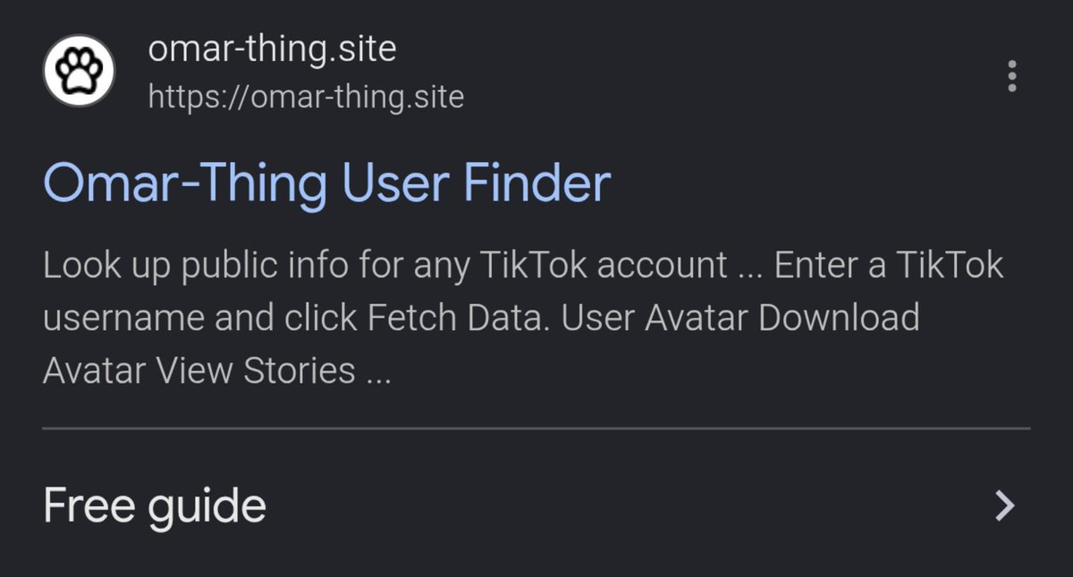Tap the paw print site favicon
The height and width of the screenshot is (577, 1073).
pyautogui.click(x=79, y=72)
